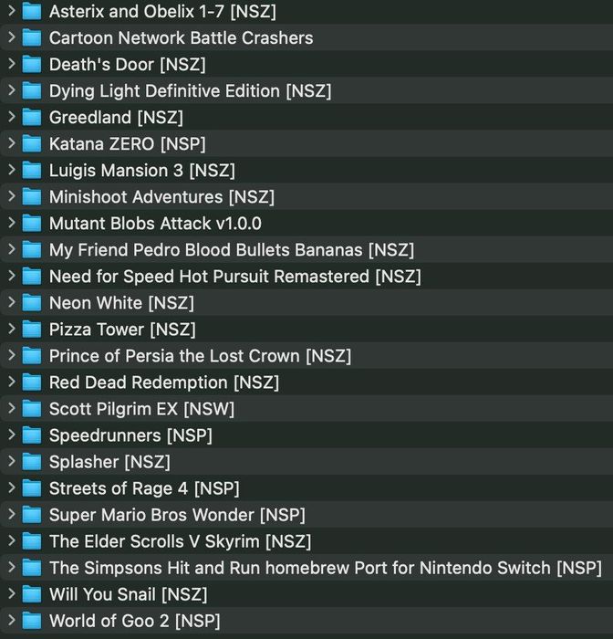This screenshot has height=639, width=613.
Task: Expand the Will You Snail chevron
Action: pyautogui.click(x=12, y=593)
